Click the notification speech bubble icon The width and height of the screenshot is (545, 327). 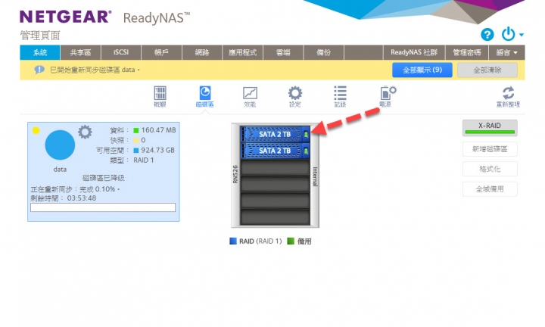[39, 70]
